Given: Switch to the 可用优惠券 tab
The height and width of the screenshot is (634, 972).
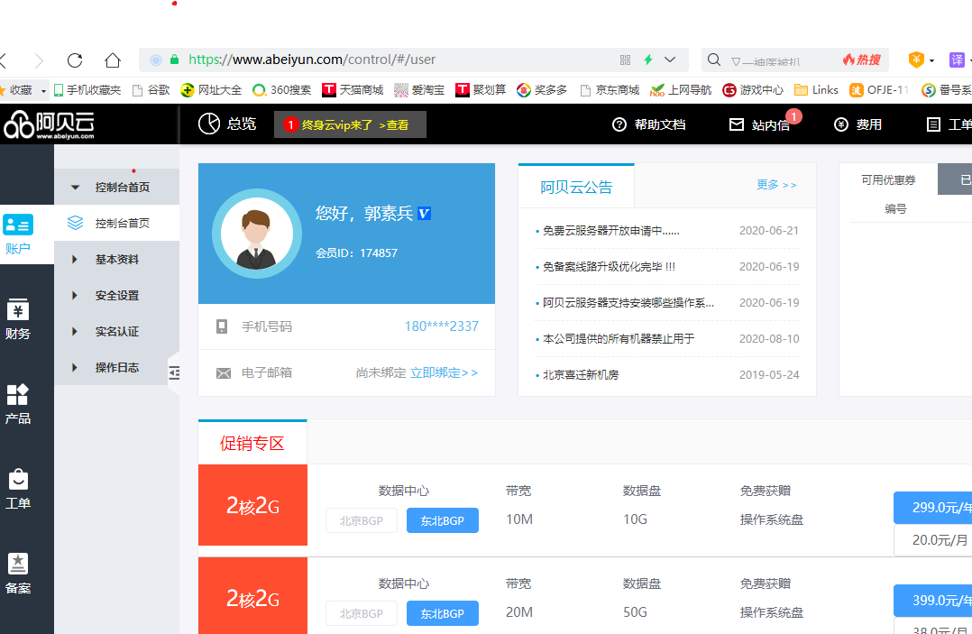Looking at the screenshot, I should click(x=887, y=179).
